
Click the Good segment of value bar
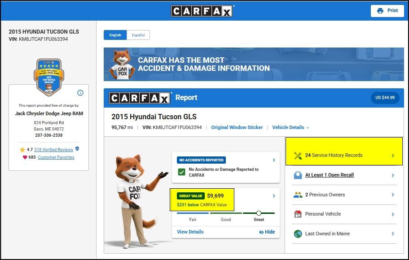[x=226, y=213]
